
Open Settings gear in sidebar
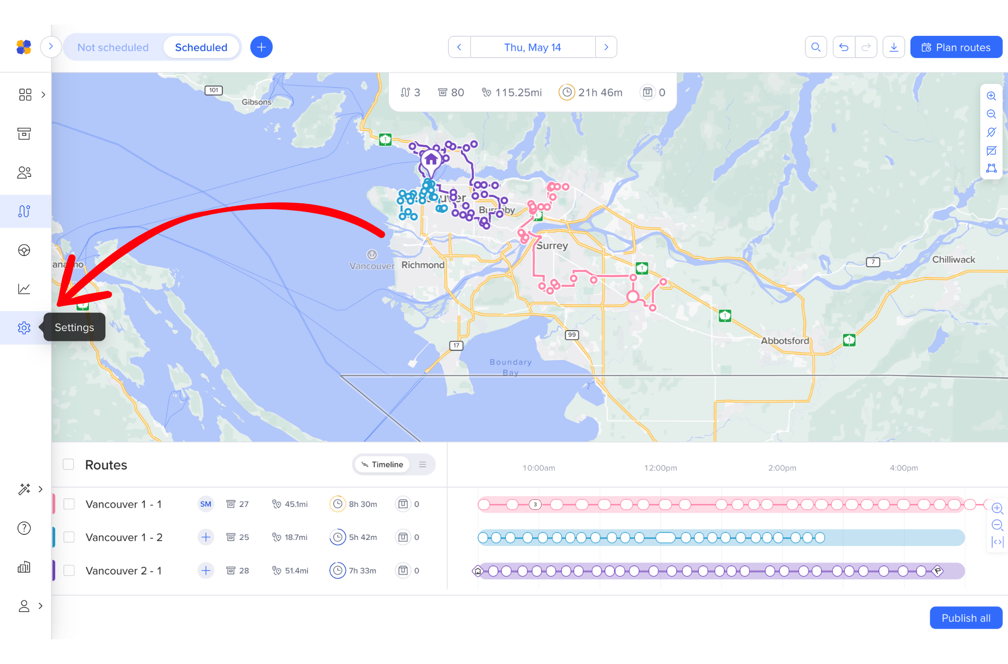(x=24, y=328)
